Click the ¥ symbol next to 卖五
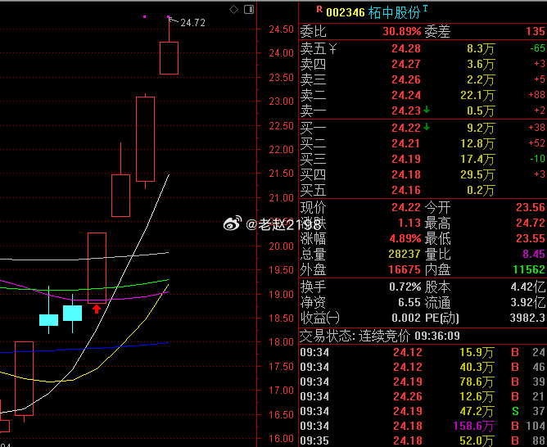The height and width of the screenshot is (447, 547). tap(332, 49)
